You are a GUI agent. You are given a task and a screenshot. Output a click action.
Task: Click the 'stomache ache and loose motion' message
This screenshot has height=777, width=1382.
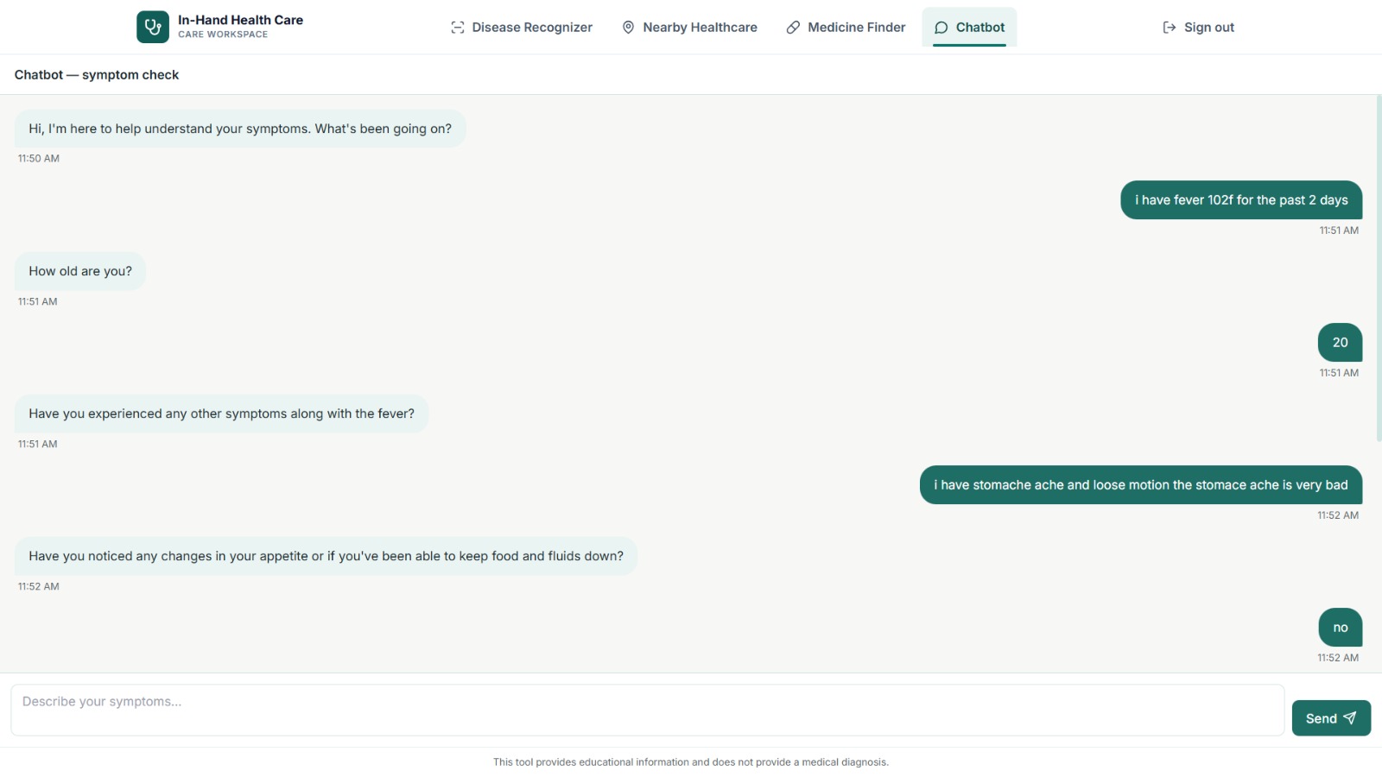1141,485
